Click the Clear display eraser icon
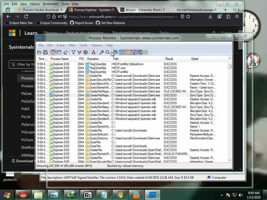 pos(65,52)
